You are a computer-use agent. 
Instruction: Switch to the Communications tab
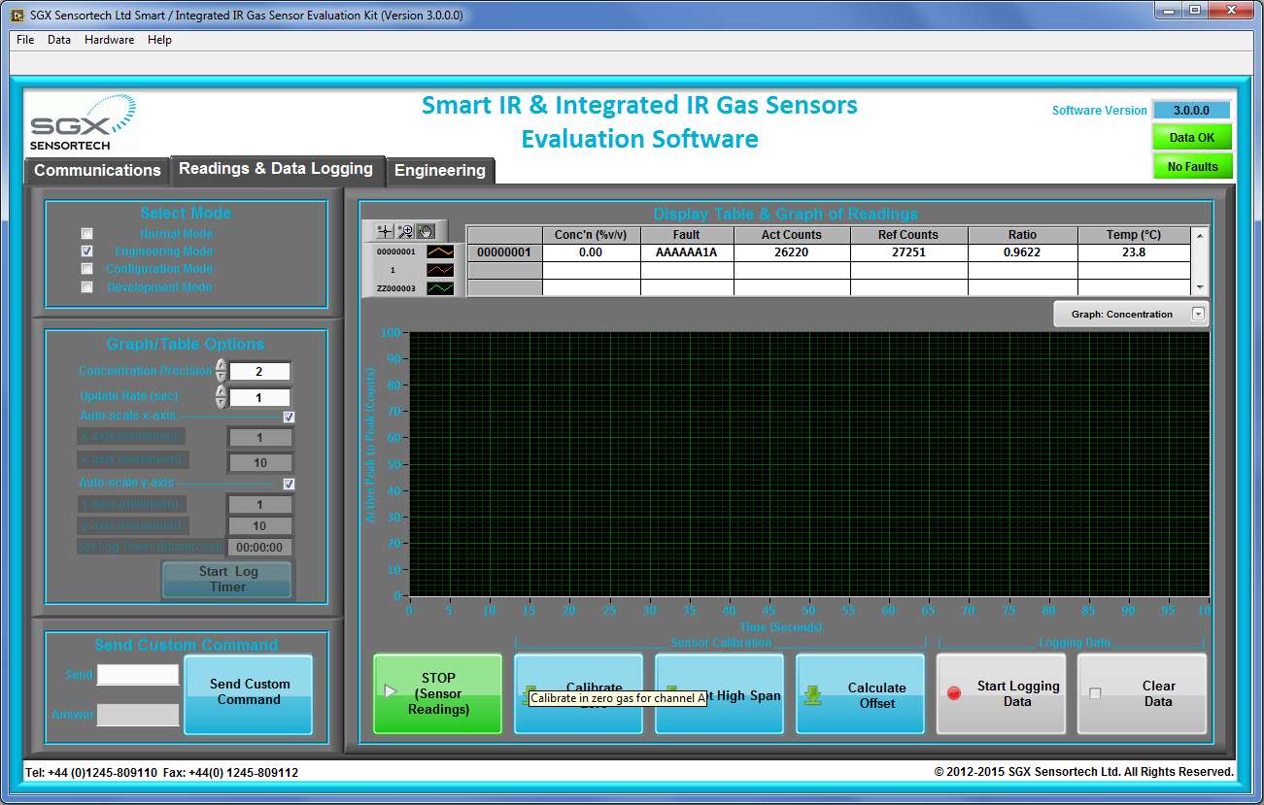click(97, 171)
